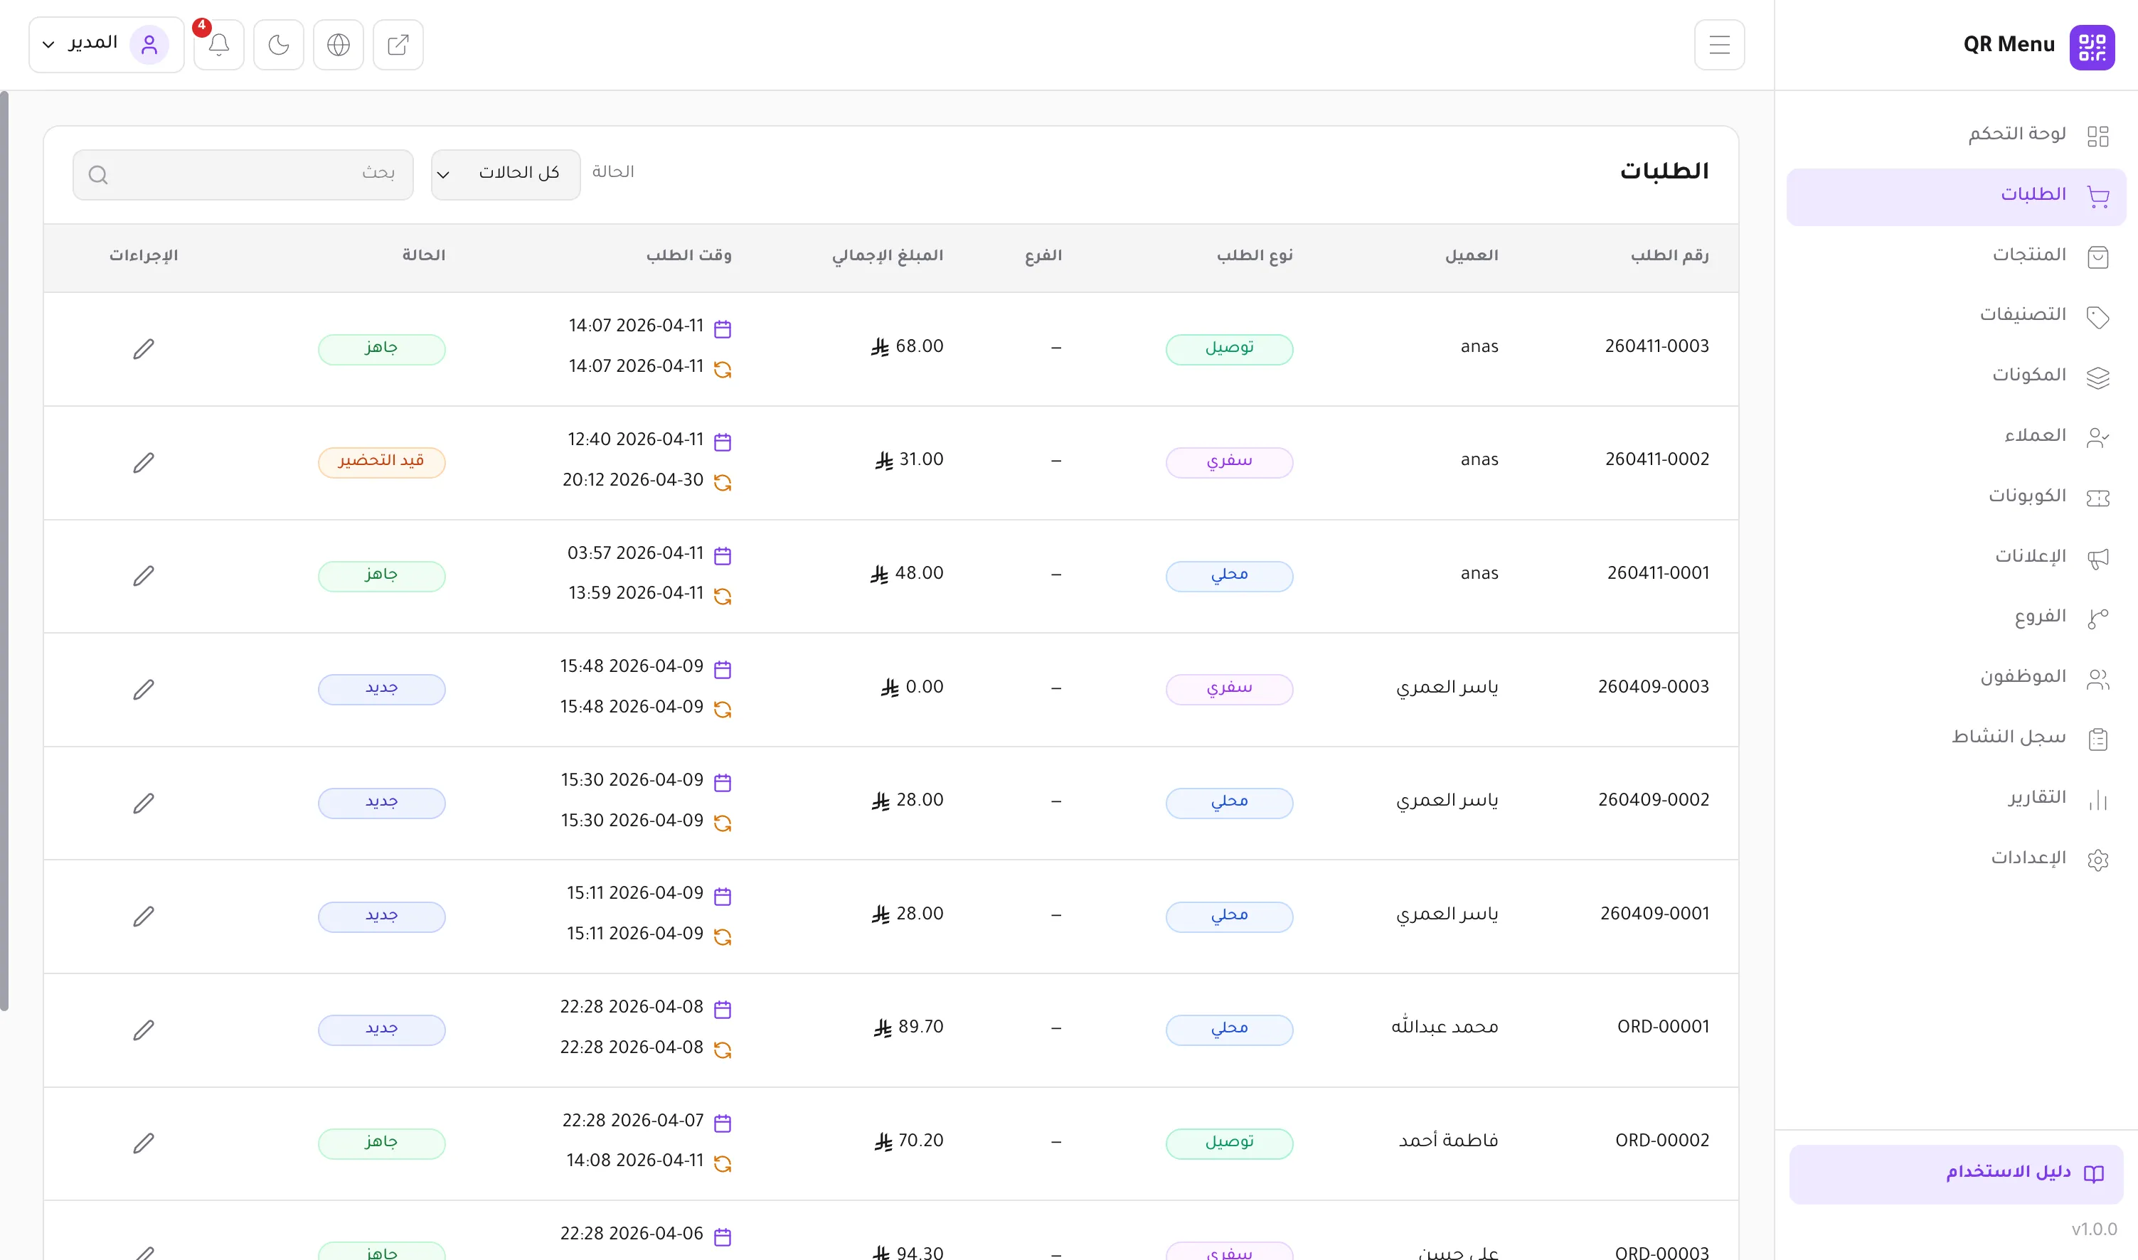Toggle sidebar with hamburger menu button

tap(1719, 45)
